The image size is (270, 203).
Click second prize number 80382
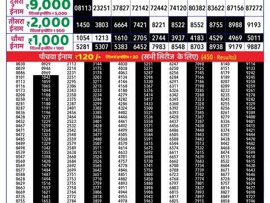[x=197, y=8]
